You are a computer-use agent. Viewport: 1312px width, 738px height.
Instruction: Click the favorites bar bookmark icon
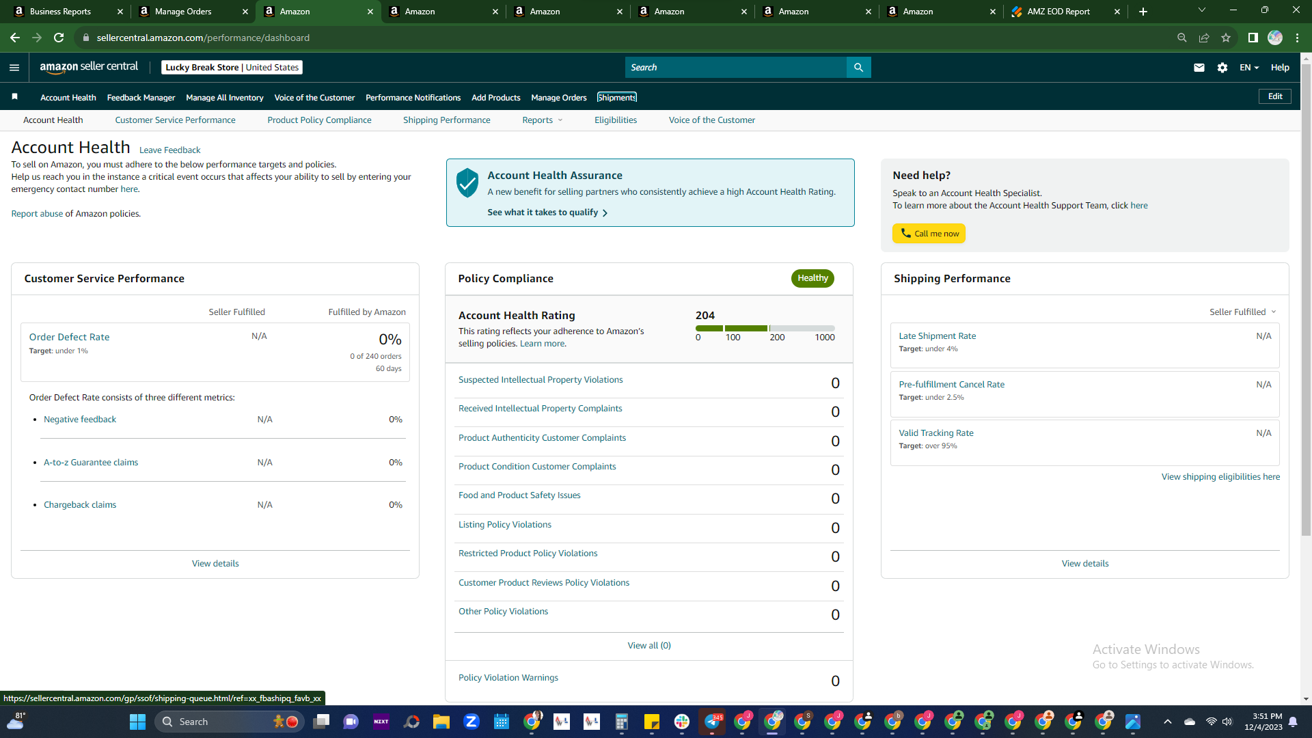pos(15,97)
